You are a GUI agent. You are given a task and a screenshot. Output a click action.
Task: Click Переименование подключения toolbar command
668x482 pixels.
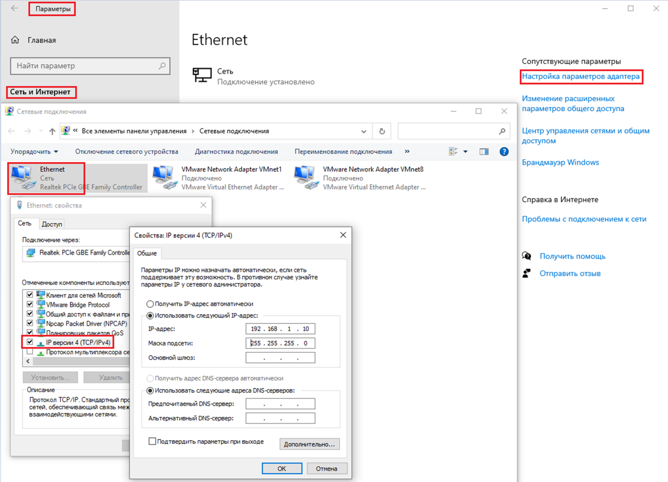tap(343, 152)
